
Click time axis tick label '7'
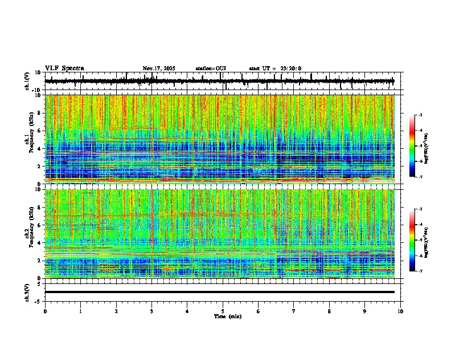click(x=294, y=311)
